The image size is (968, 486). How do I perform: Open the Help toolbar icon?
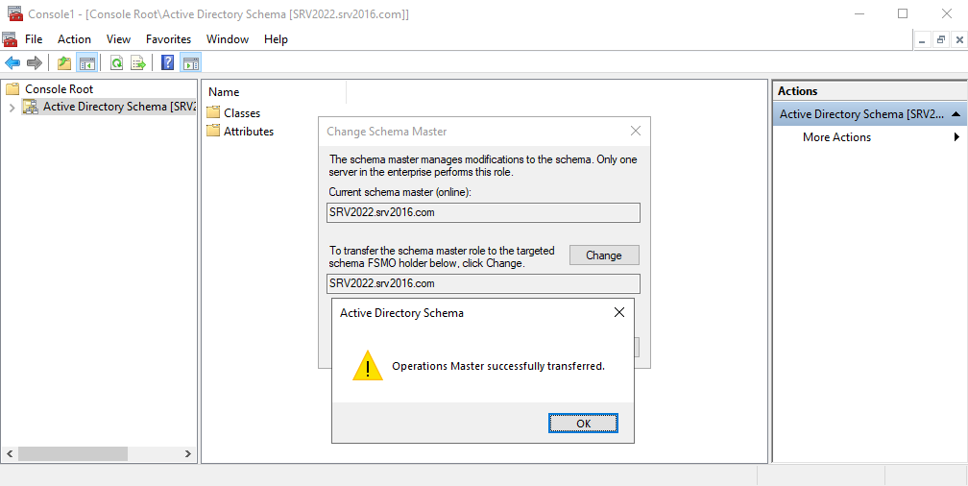point(167,62)
